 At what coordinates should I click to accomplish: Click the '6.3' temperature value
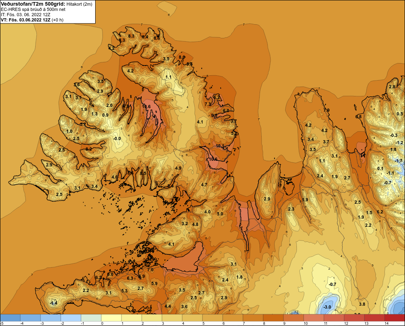130,278
